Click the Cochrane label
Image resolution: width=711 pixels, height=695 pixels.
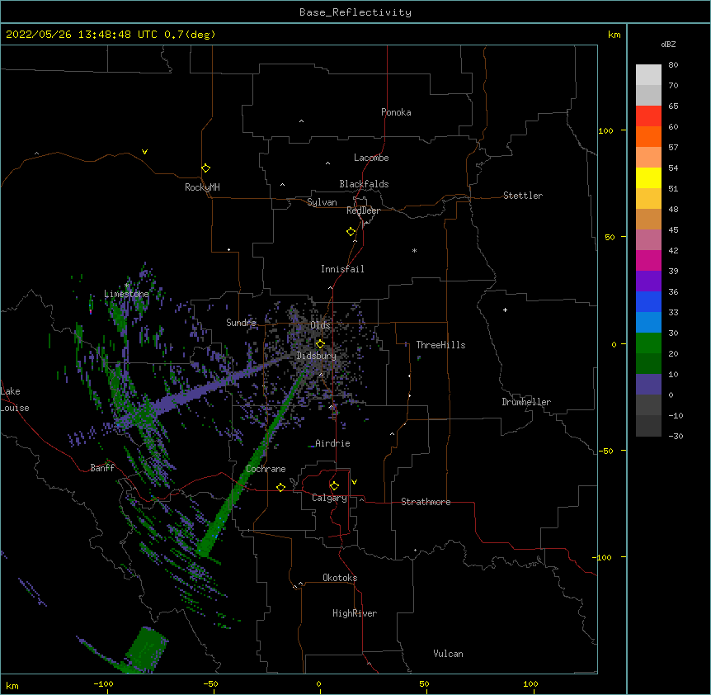(266, 469)
